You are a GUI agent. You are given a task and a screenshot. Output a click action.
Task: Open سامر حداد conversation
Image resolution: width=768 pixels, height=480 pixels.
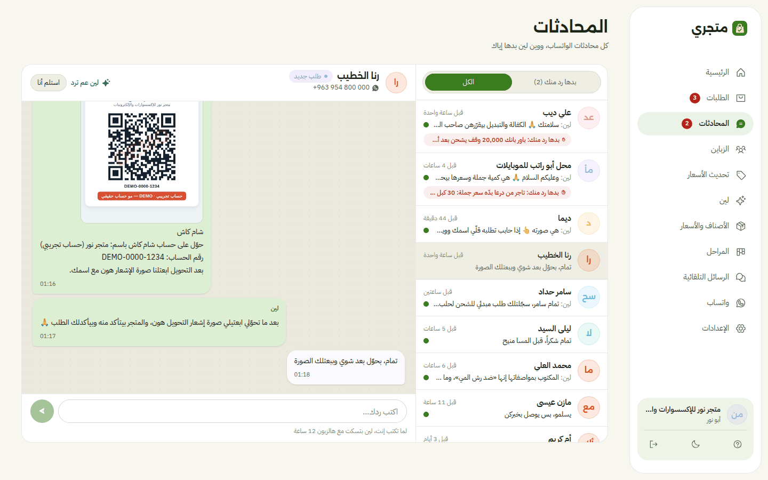(511, 298)
